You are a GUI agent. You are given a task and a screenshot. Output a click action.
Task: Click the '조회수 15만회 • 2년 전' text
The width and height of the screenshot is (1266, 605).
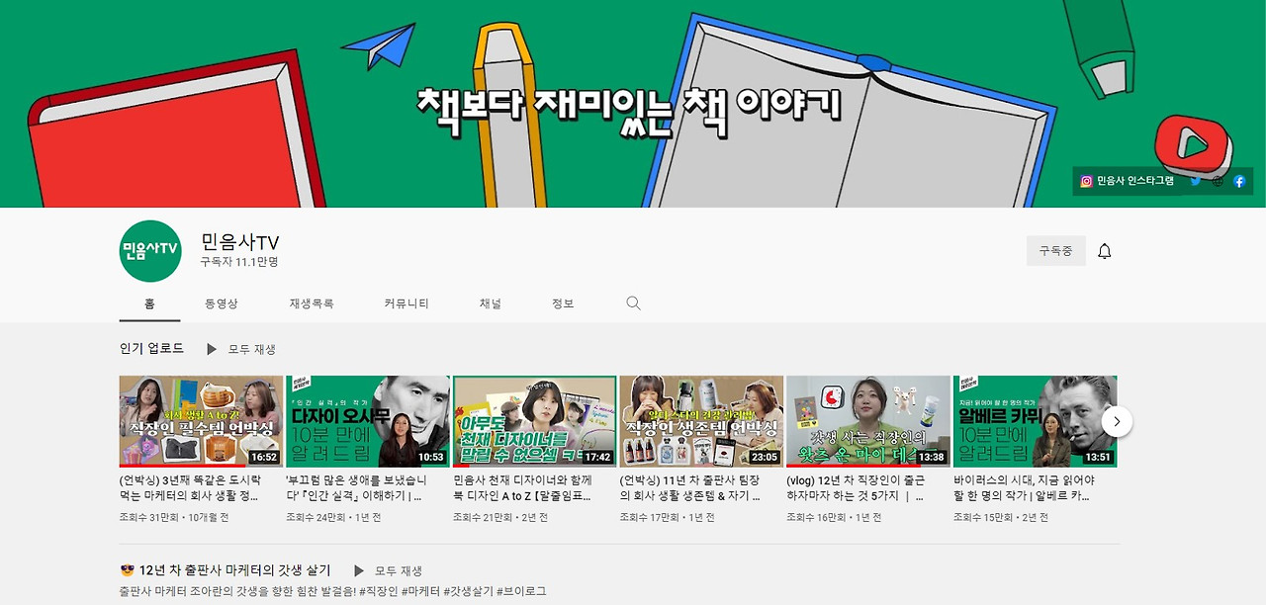coord(1003,517)
